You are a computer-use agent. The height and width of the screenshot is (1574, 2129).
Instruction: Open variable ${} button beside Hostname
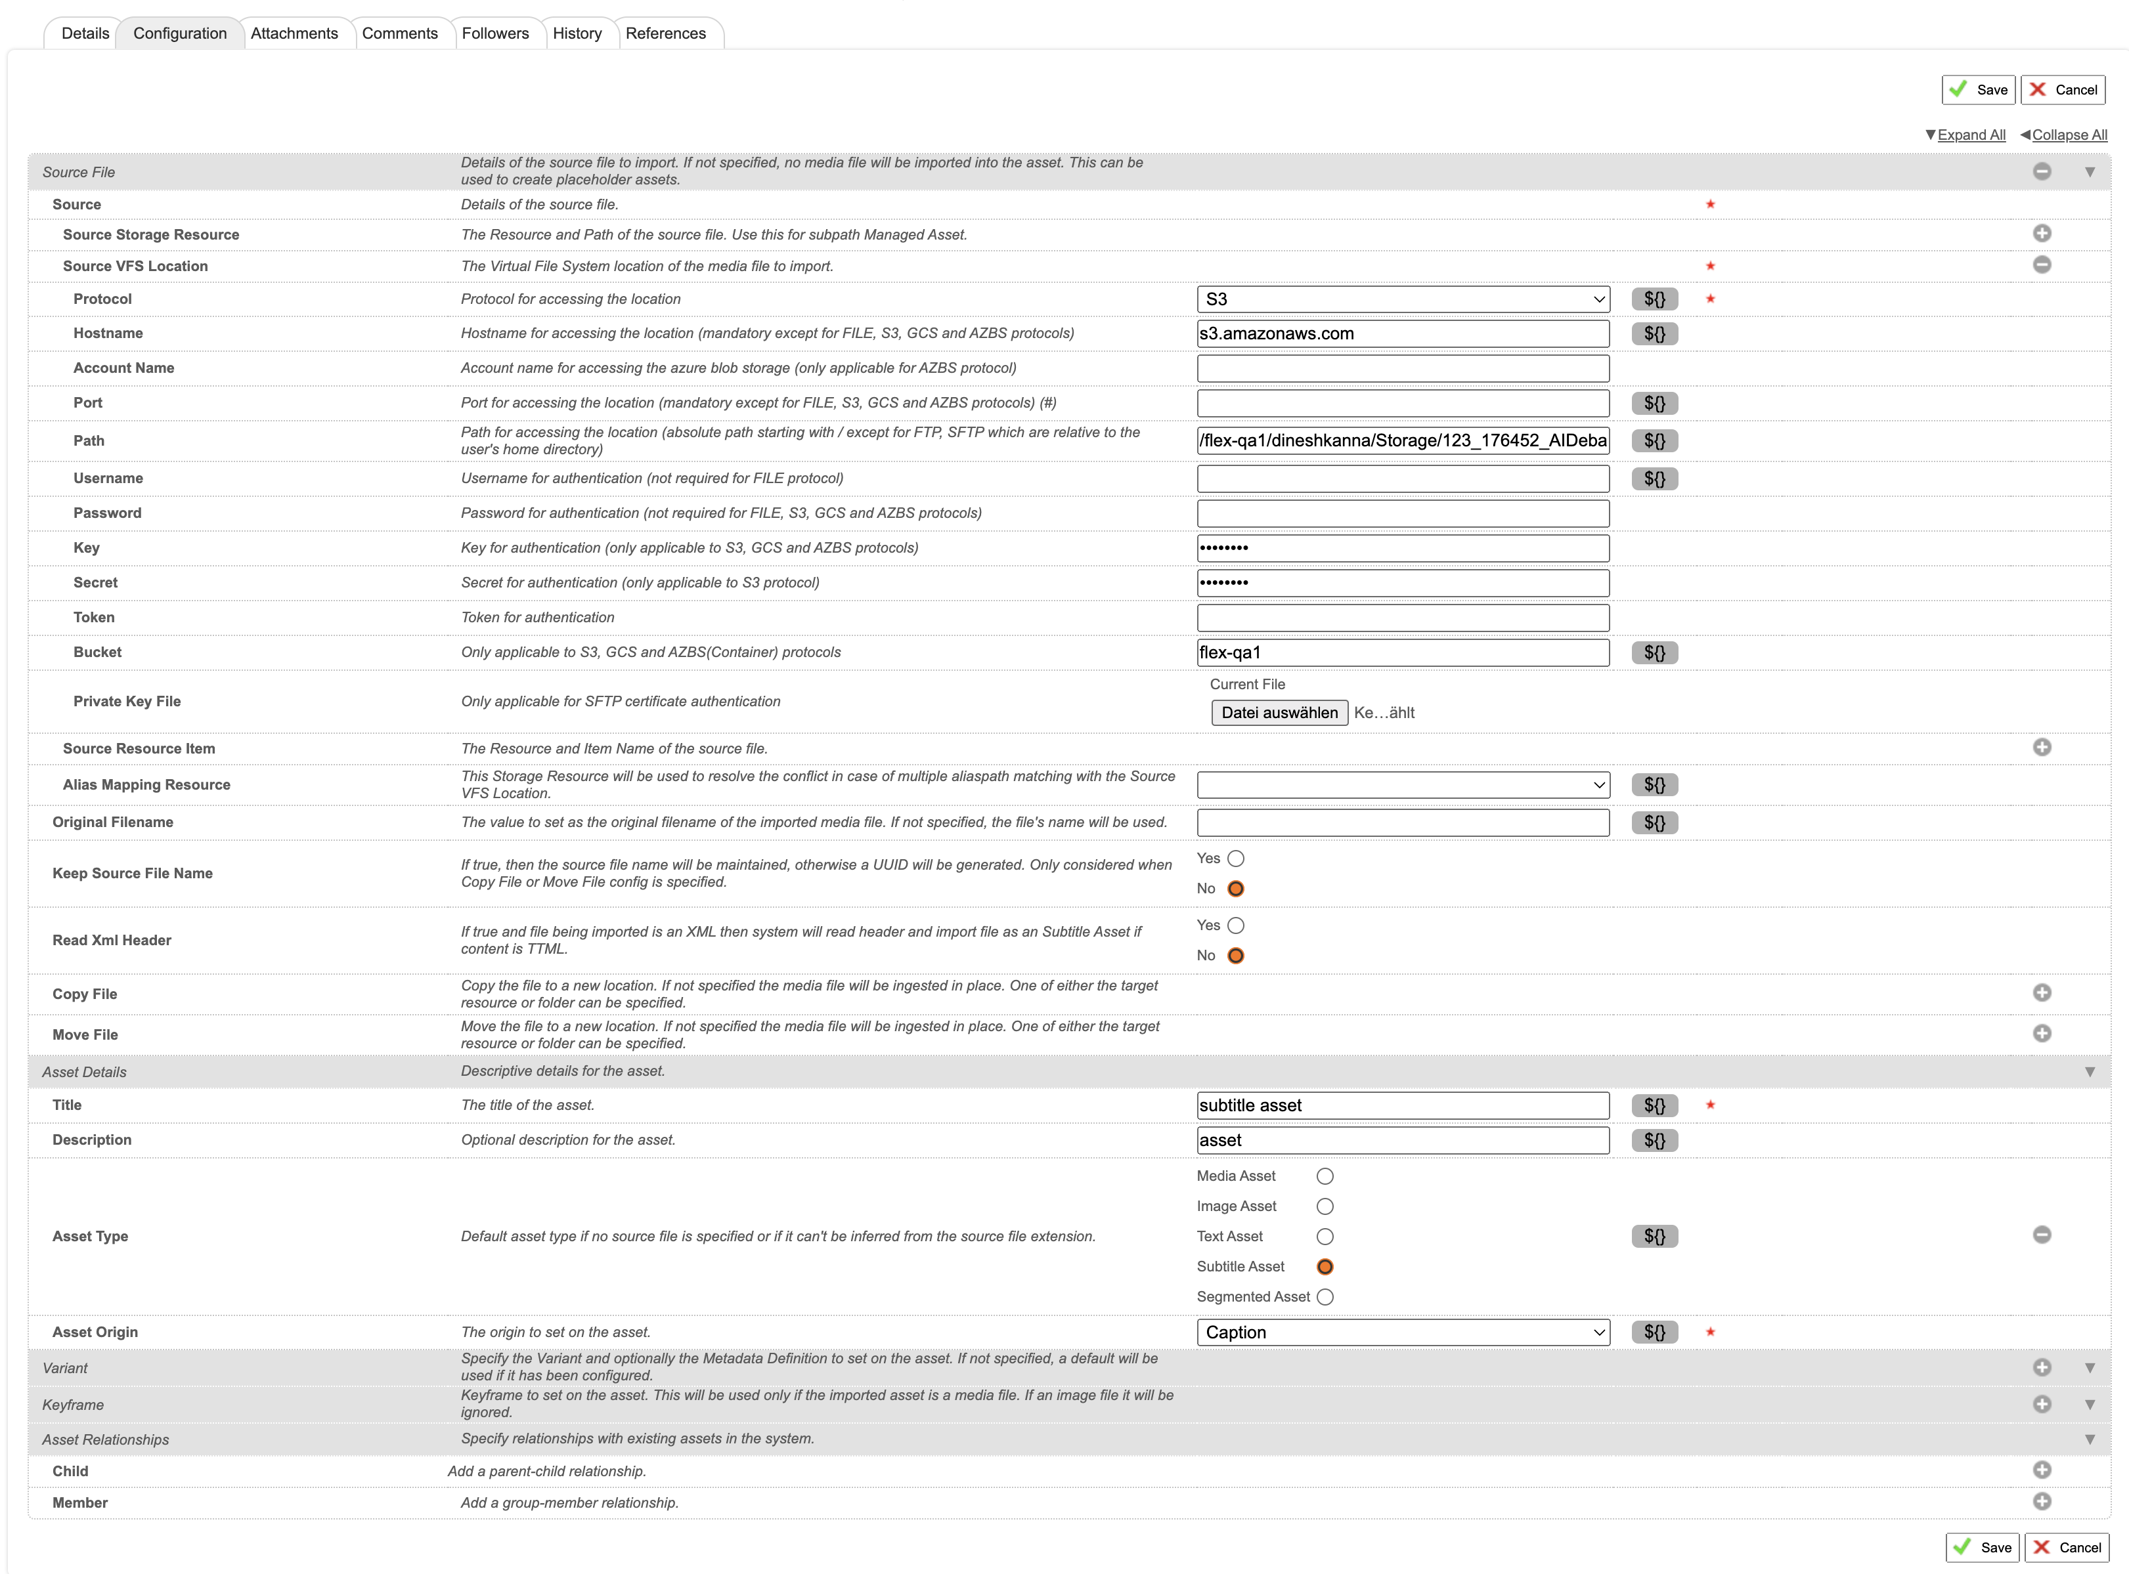(1654, 333)
